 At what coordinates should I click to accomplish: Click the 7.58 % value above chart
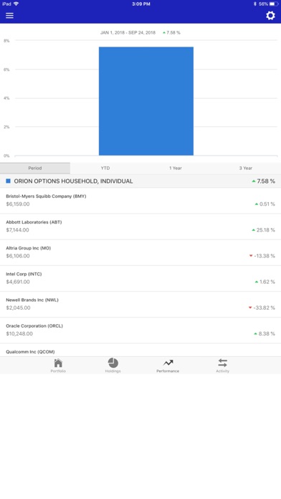pyautogui.click(x=173, y=33)
